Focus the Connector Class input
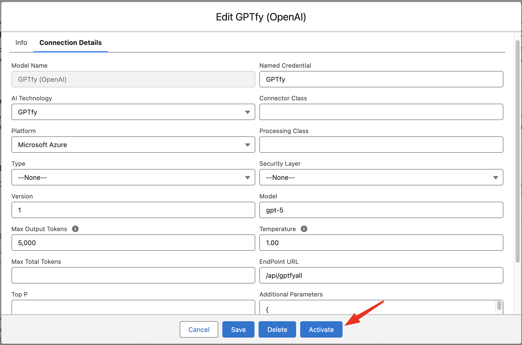522x345 pixels. (381, 112)
